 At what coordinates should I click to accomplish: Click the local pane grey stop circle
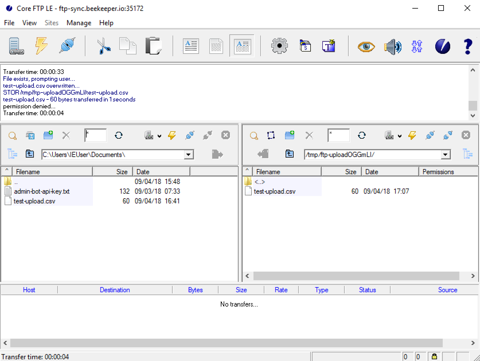point(226,135)
